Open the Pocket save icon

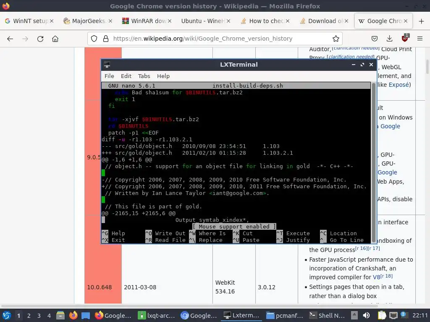click(375, 39)
